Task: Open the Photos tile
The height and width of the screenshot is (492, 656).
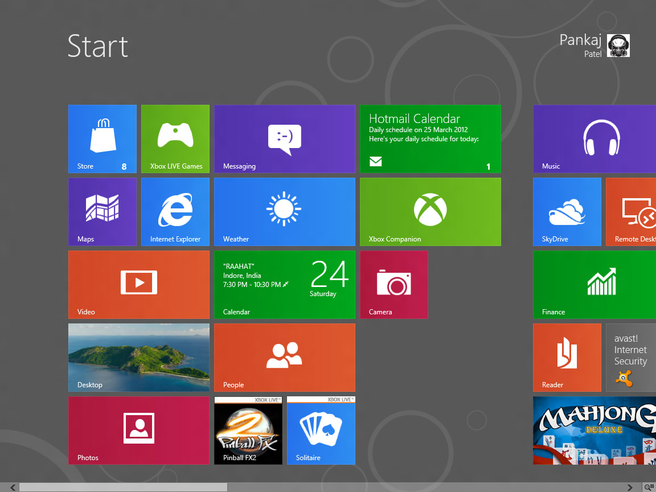Action: pyautogui.click(x=138, y=430)
